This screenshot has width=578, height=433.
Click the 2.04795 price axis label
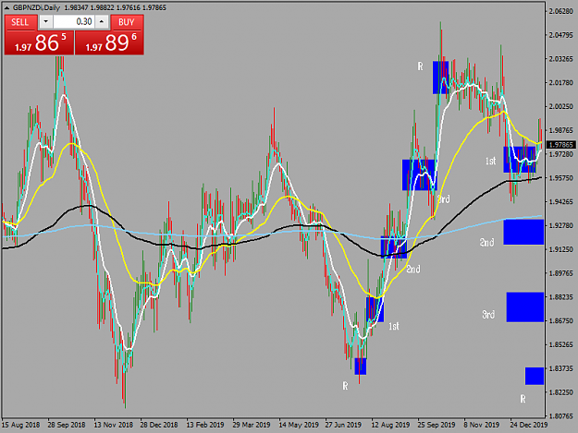point(560,35)
